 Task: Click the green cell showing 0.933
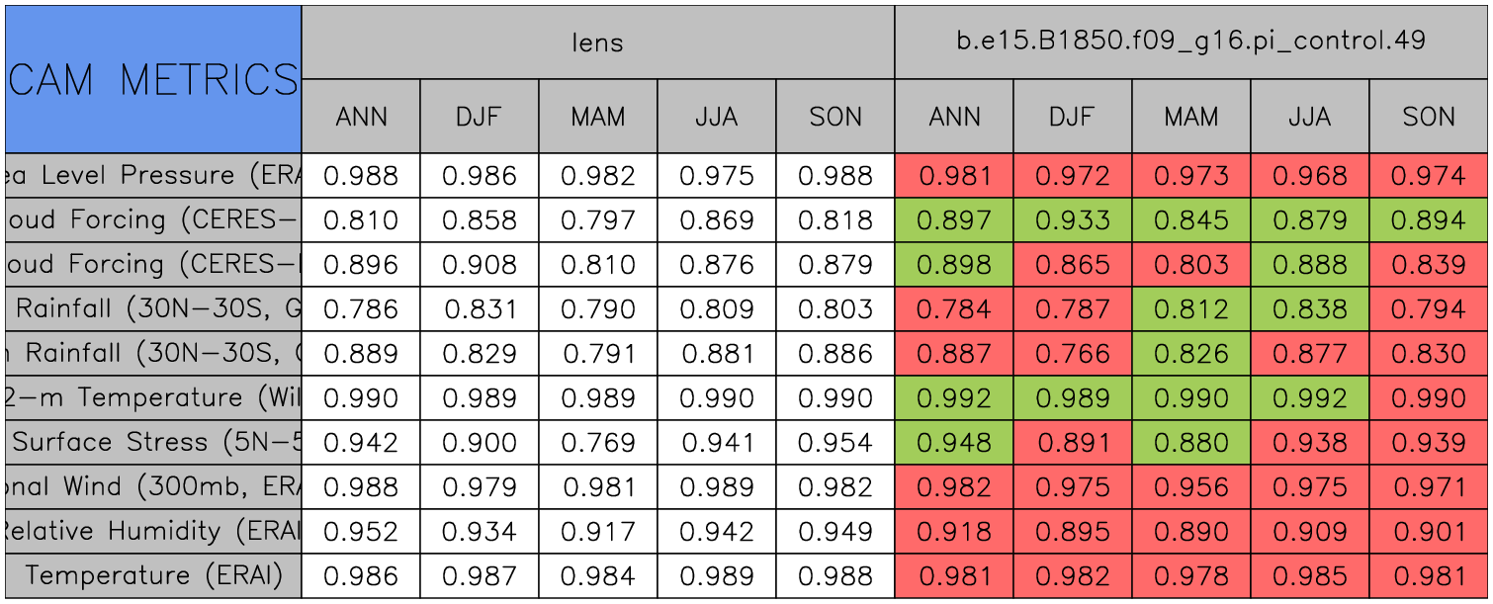[1073, 220]
